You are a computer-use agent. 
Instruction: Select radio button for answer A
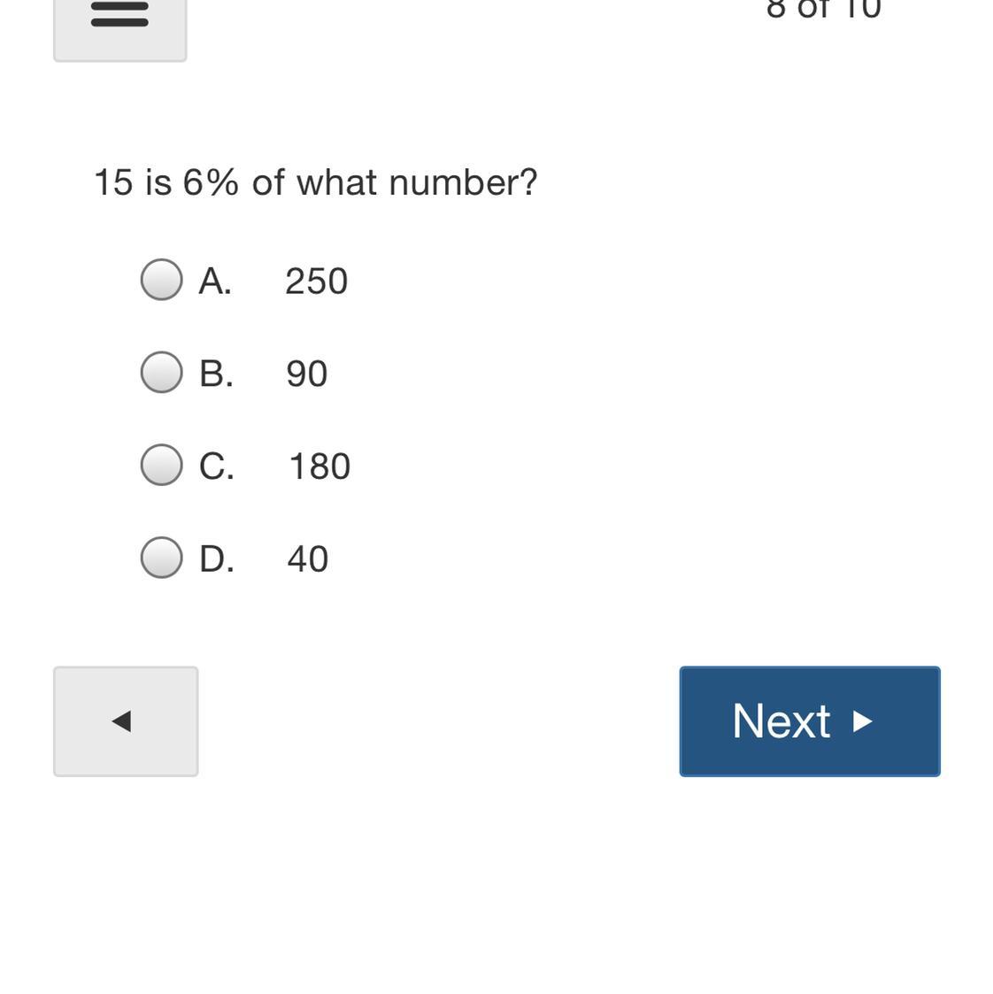click(x=162, y=280)
